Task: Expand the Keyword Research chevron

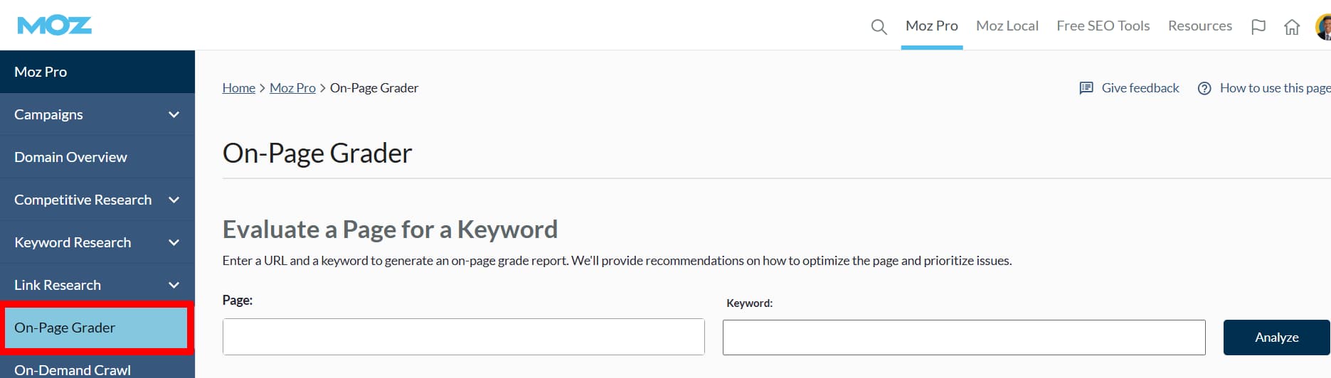Action: pos(174,242)
